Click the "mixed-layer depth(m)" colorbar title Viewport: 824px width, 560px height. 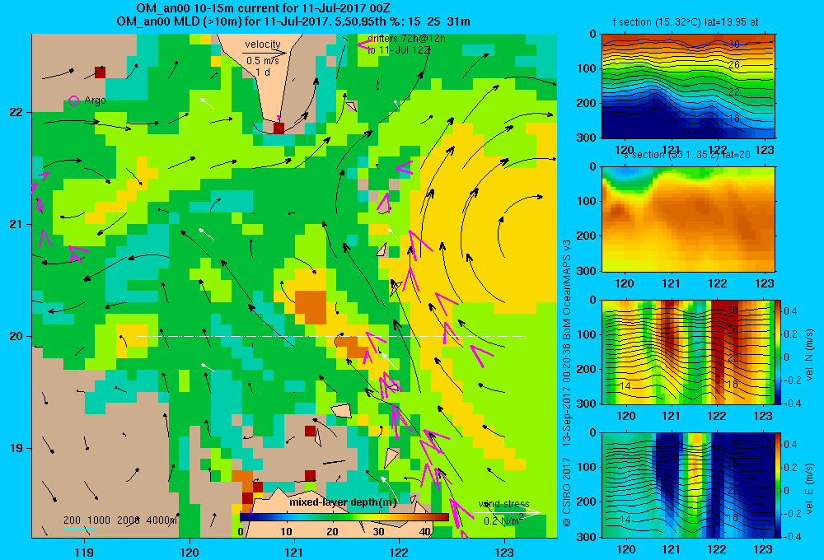pos(343,502)
